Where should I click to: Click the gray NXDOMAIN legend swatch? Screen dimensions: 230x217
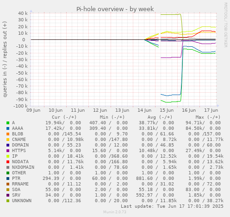click(8, 167)
